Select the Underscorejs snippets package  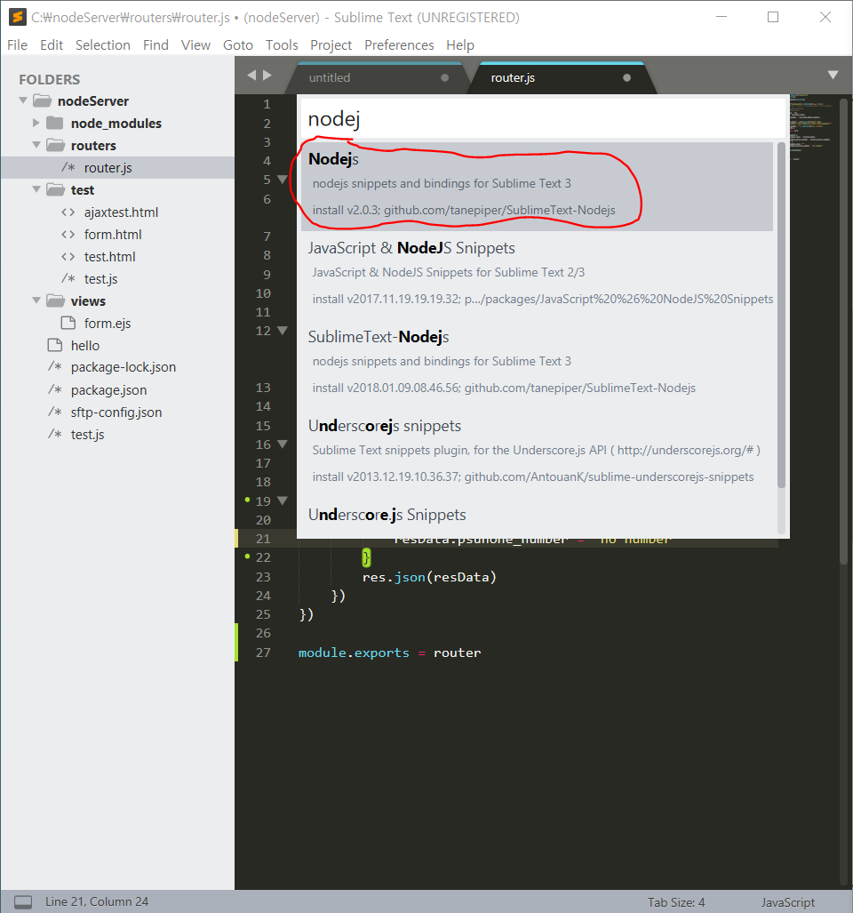(537, 453)
